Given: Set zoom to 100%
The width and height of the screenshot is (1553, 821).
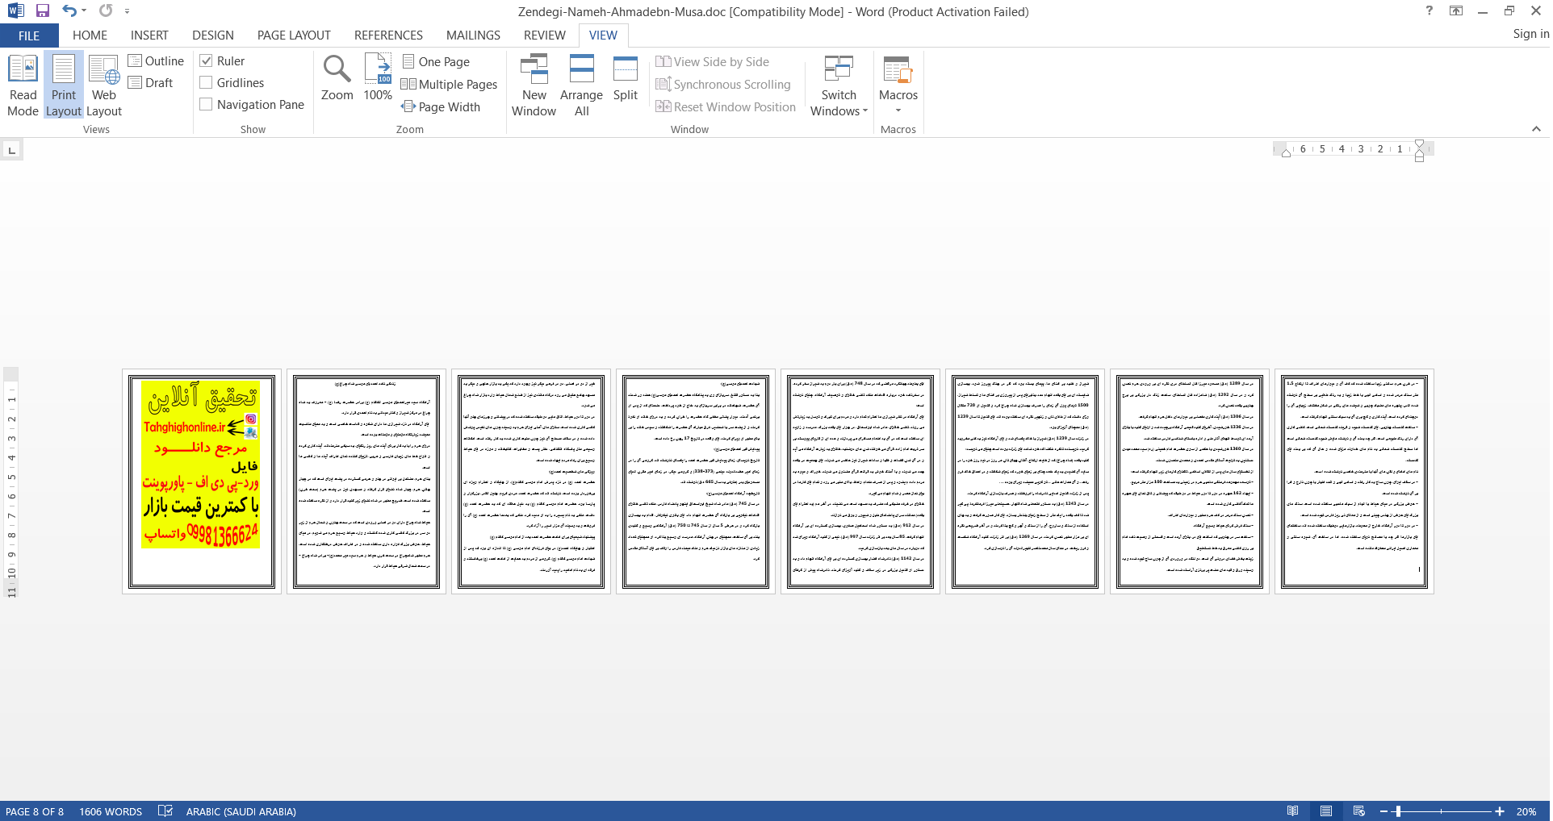Looking at the screenshot, I should coord(378,78).
